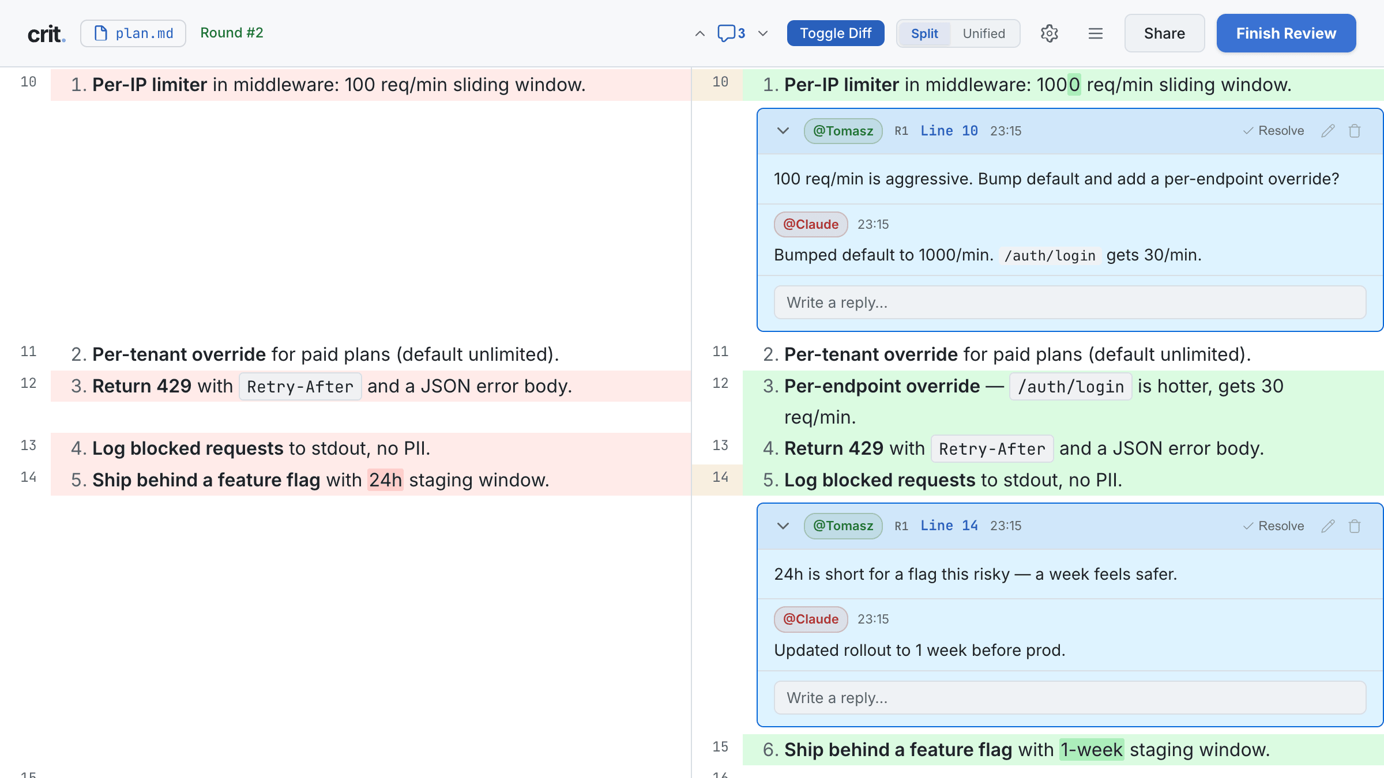
Task: Click line number 10 in right pane
Action: (720, 82)
